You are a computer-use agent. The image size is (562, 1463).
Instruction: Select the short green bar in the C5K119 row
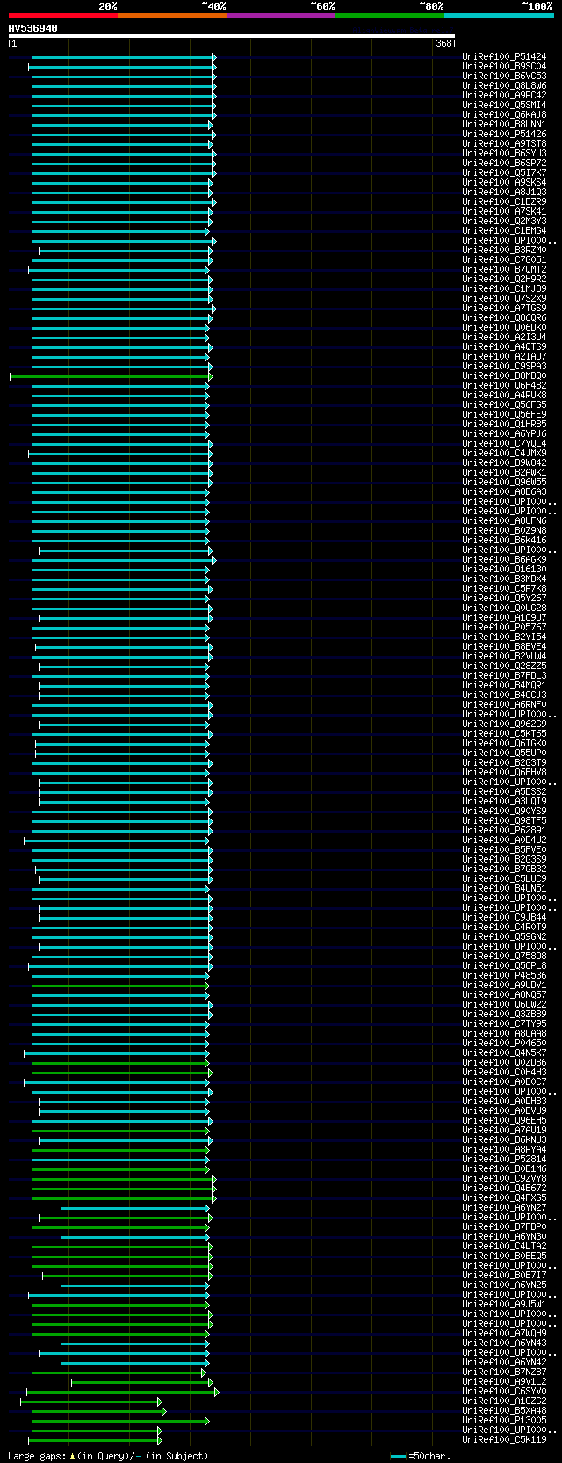click(95, 1440)
